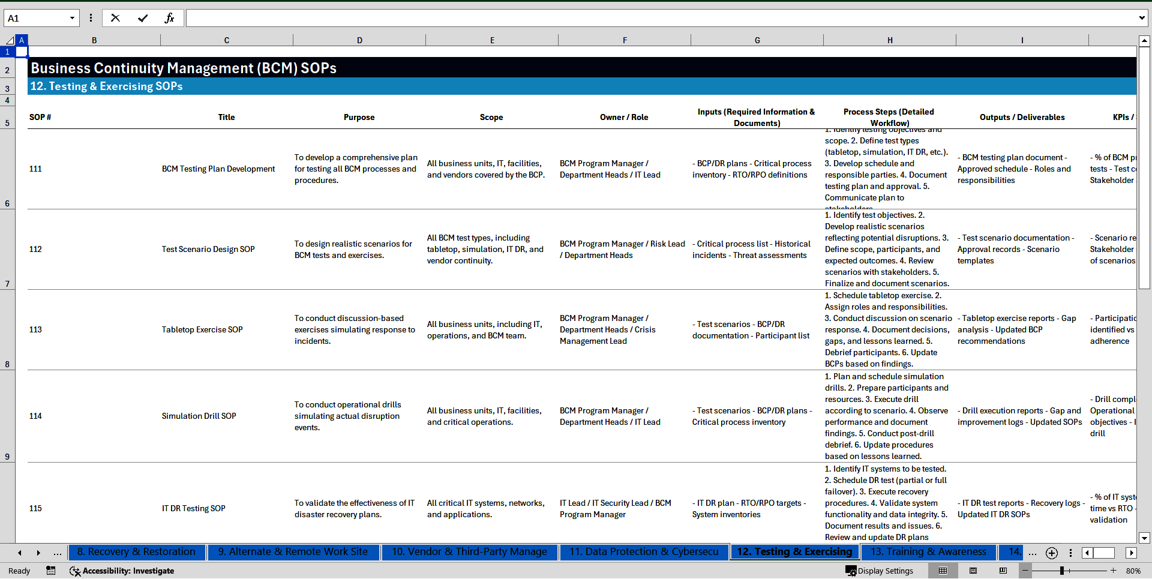
Task: Switch to Page Layout view
Action: tap(973, 571)
